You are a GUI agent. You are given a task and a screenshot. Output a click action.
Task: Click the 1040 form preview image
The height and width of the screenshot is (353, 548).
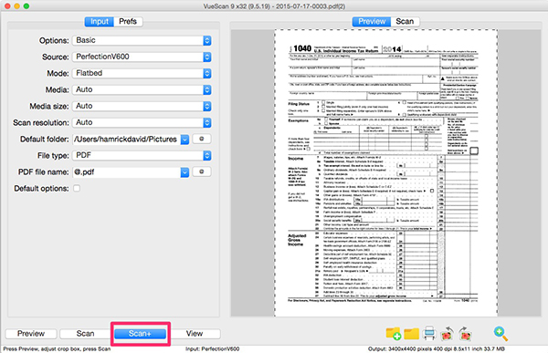coord(385,172)
